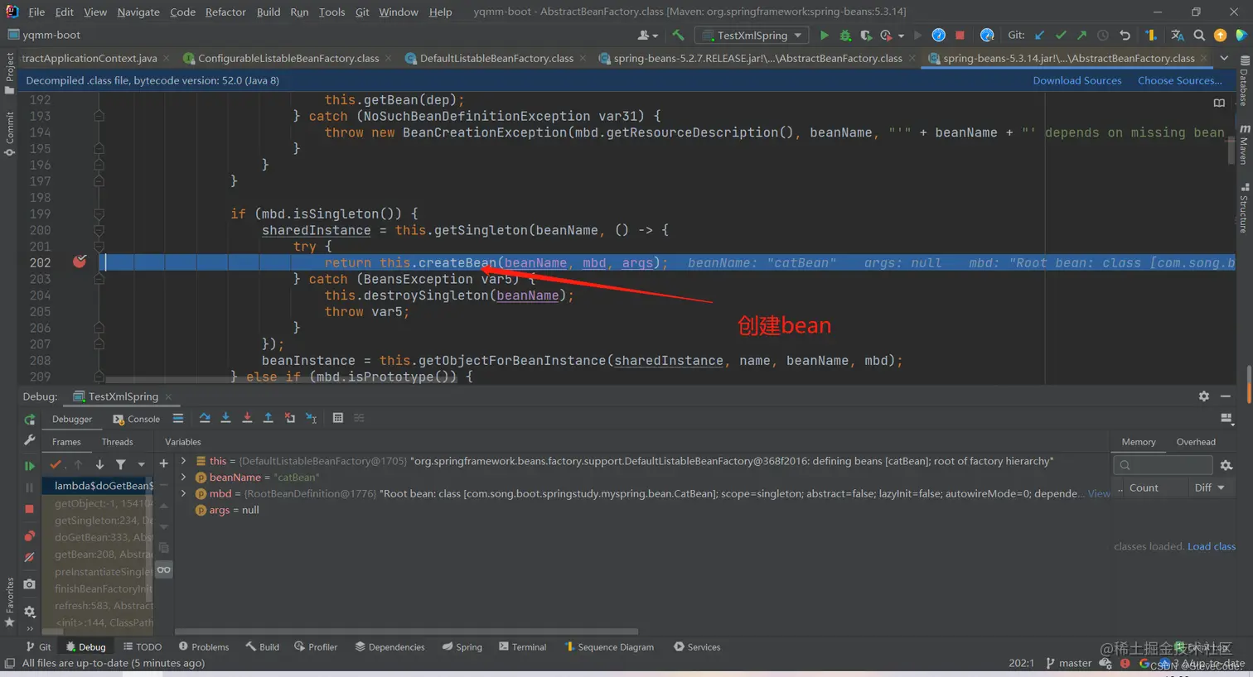Toggle Mute Breakpoints in debug sidebar
This screenshot has height=677, width=1253.
point(30,558)
